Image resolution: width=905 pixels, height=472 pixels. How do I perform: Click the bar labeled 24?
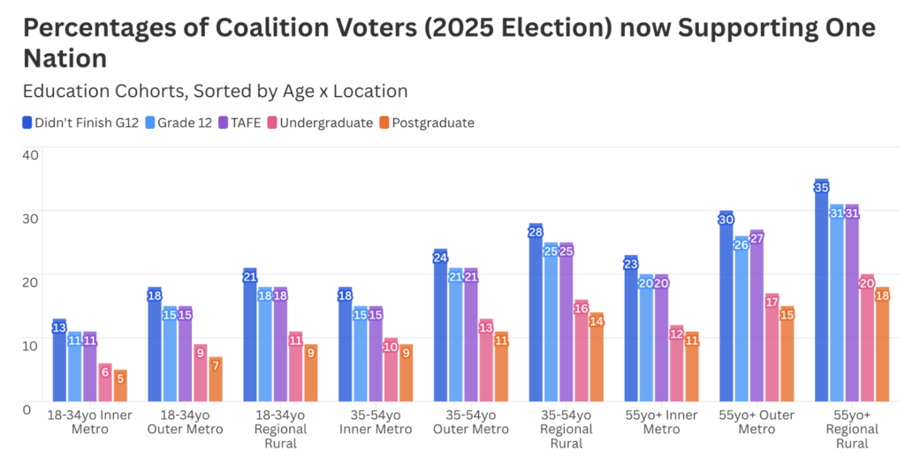point(440,326)
